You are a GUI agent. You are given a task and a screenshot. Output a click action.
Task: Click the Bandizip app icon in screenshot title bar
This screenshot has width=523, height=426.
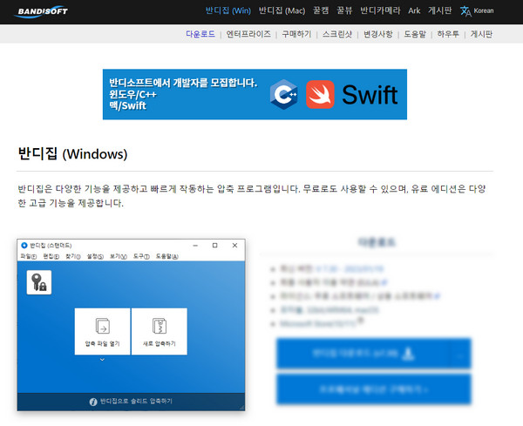[x=24, y=246]
